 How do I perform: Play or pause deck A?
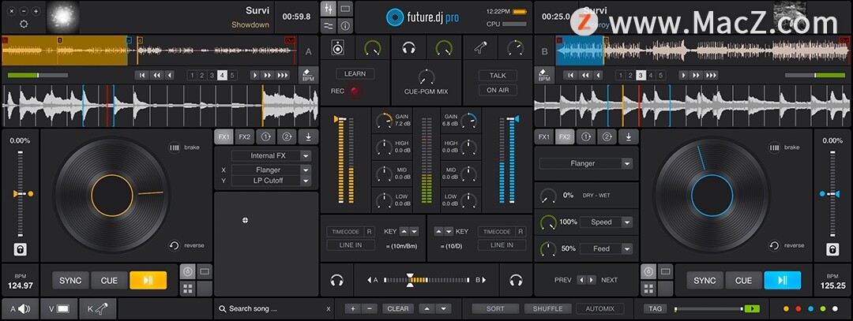148,281
